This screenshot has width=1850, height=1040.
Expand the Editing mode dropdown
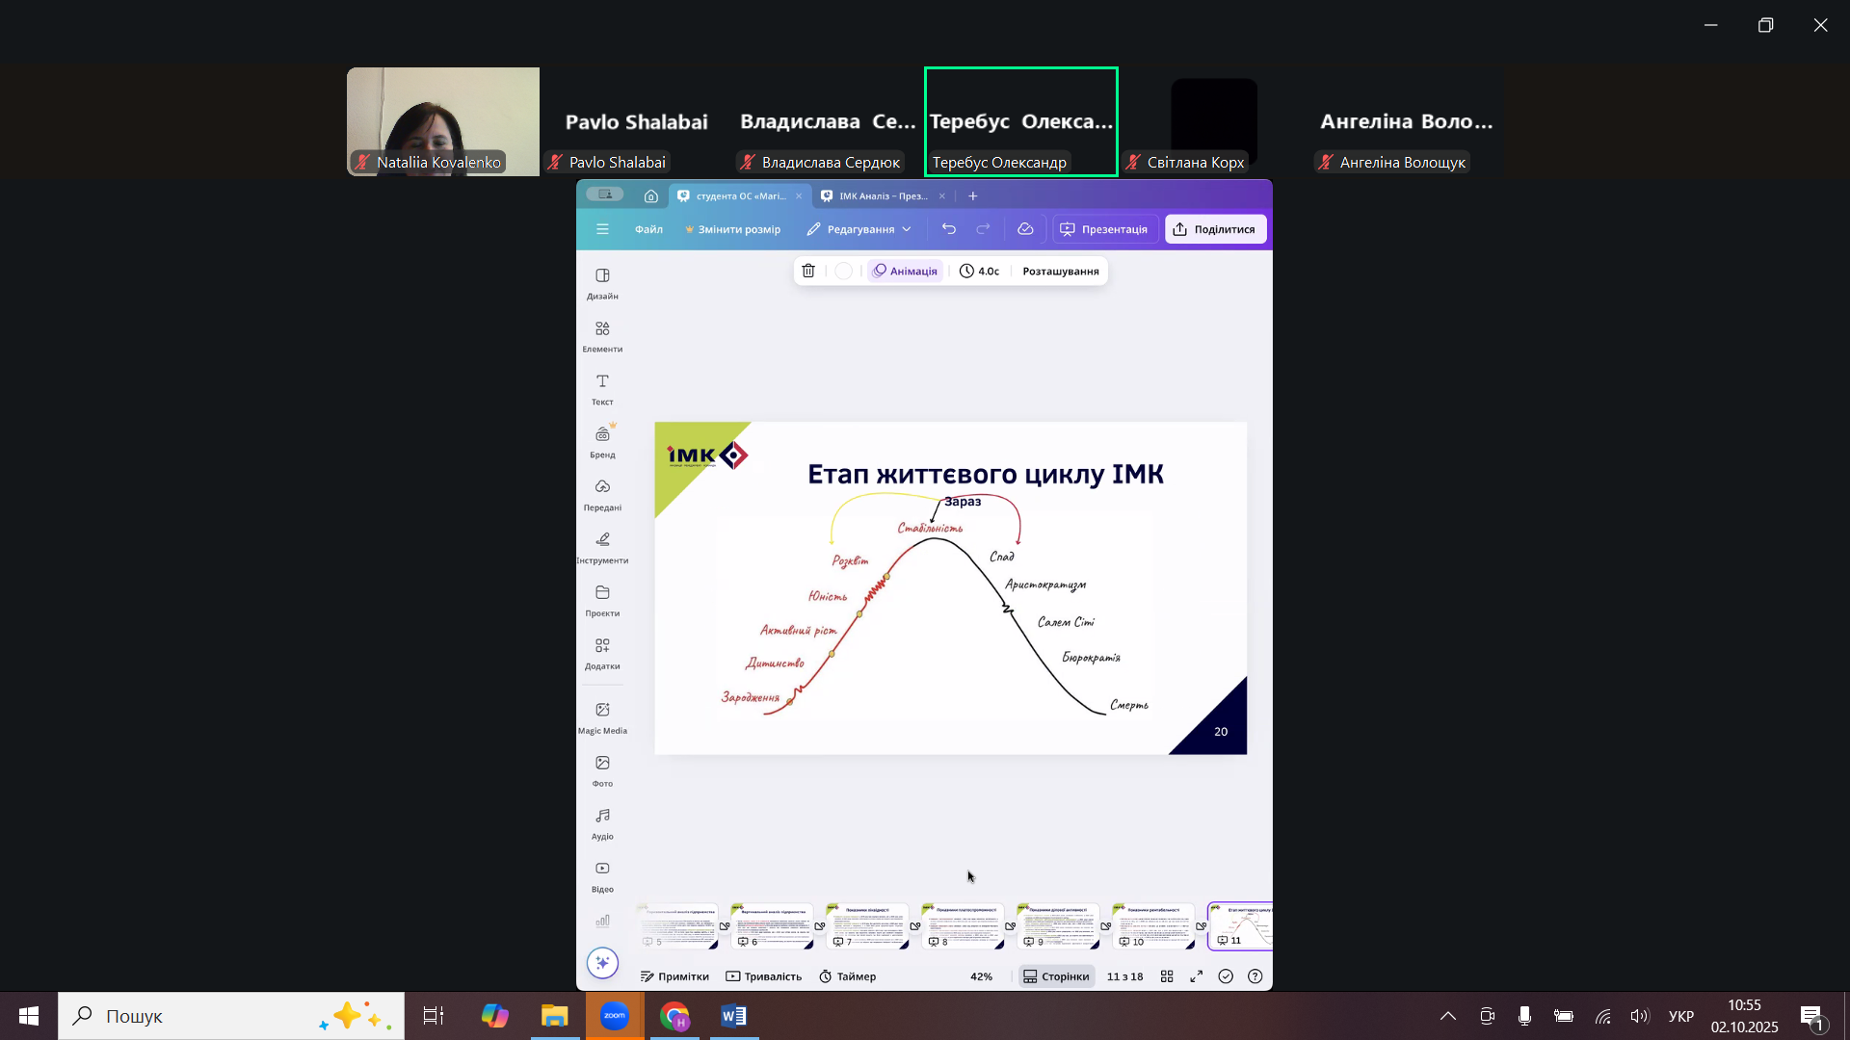point(859,229)
